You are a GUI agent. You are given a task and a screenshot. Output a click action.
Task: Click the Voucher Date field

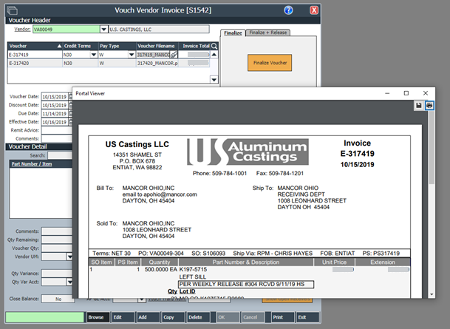tap(55, 97)
